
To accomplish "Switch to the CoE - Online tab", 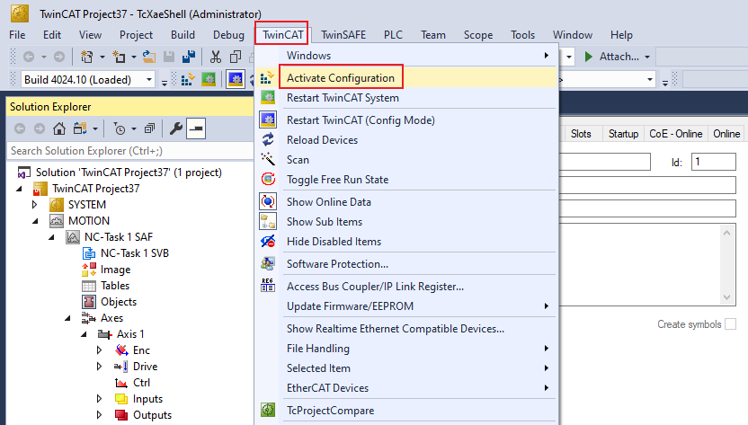I will (675, 134).
